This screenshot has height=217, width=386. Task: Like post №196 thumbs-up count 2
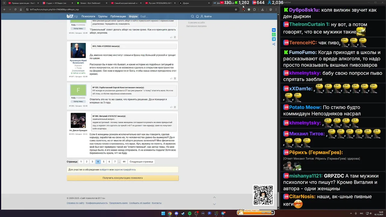(x=173, y=37)
